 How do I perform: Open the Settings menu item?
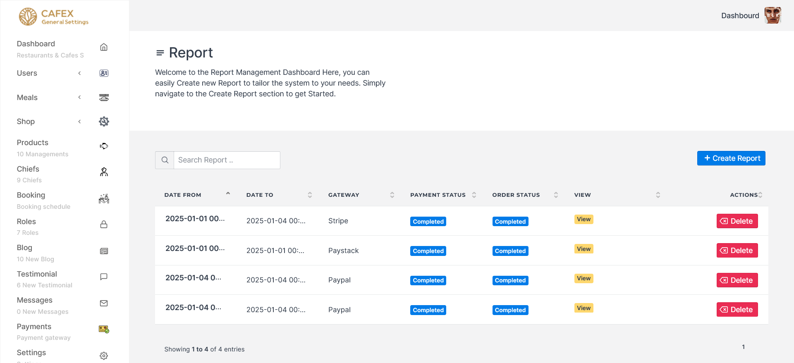[x=31, y=353]
